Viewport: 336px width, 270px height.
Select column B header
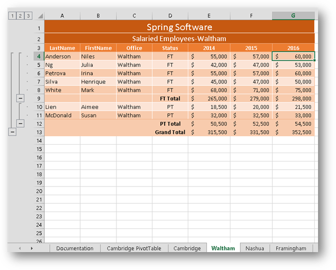point(98,15)
